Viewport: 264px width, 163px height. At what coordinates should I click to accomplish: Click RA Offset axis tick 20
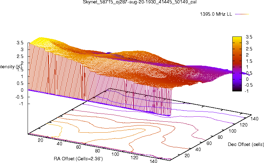click(41, 140)
